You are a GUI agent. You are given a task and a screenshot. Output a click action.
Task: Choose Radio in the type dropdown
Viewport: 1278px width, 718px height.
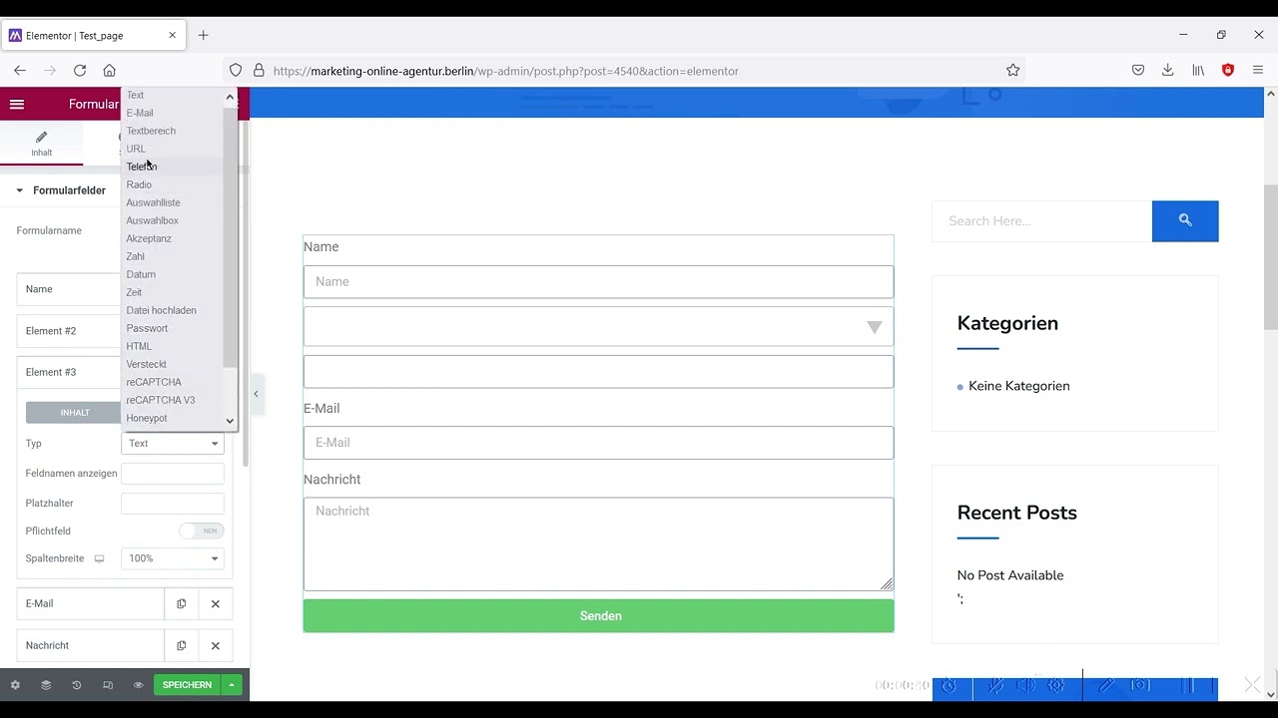(x=139, y=184)
